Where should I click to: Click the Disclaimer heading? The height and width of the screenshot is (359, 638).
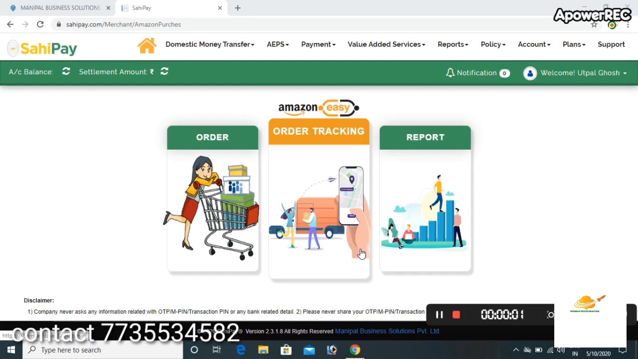pyautogui.click(x=39, y=300)
